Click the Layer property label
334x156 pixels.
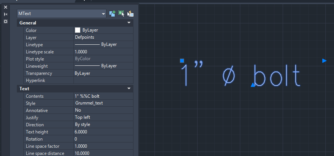click(x=31, y=38)
